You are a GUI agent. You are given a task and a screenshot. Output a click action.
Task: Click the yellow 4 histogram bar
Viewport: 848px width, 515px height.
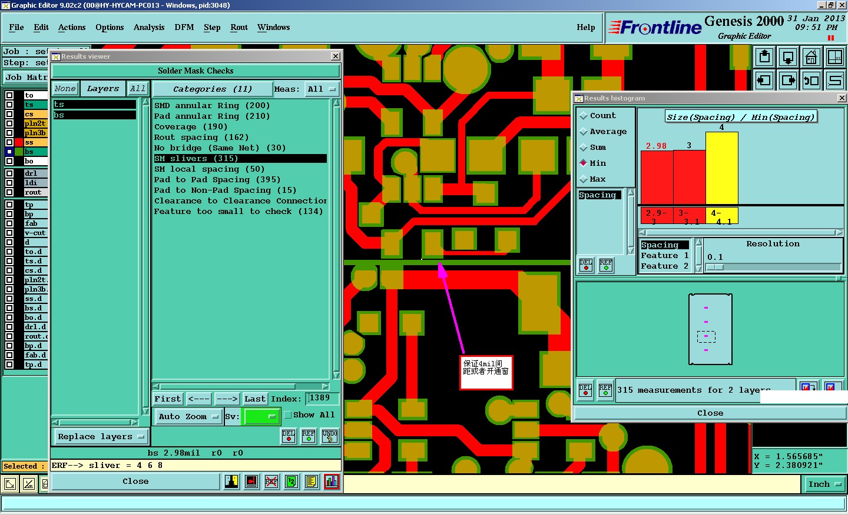pyautogui.click(x=721, y=168)
